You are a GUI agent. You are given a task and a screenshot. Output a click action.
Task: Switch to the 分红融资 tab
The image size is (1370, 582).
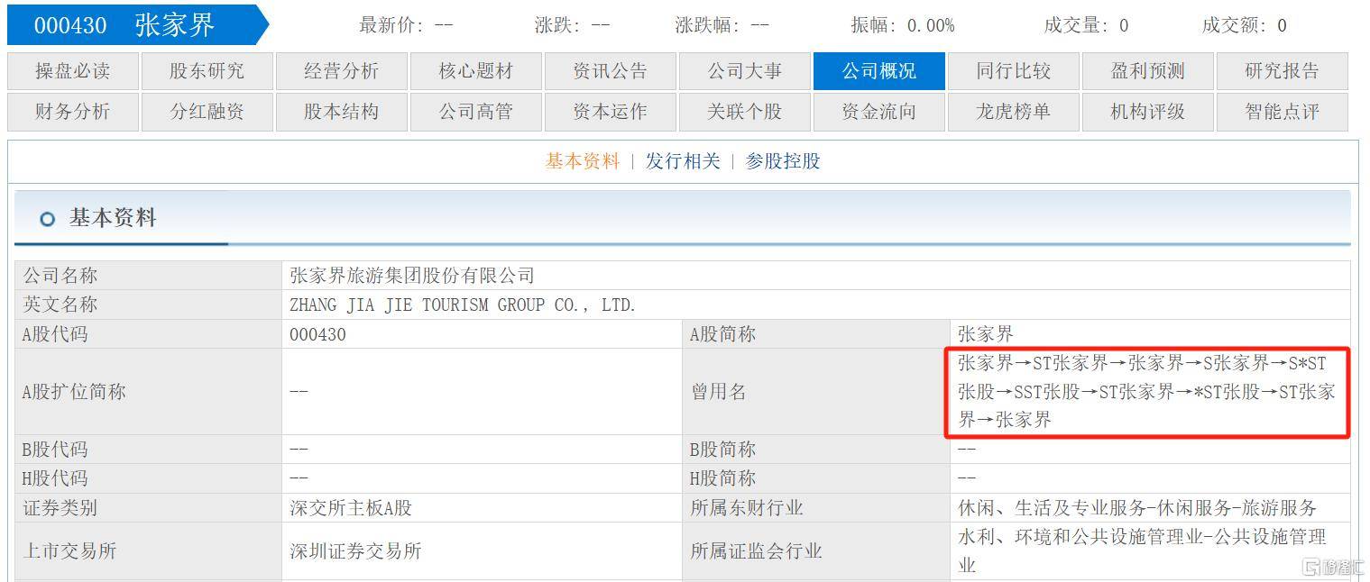pyautogui.click(x=207, y=112)
